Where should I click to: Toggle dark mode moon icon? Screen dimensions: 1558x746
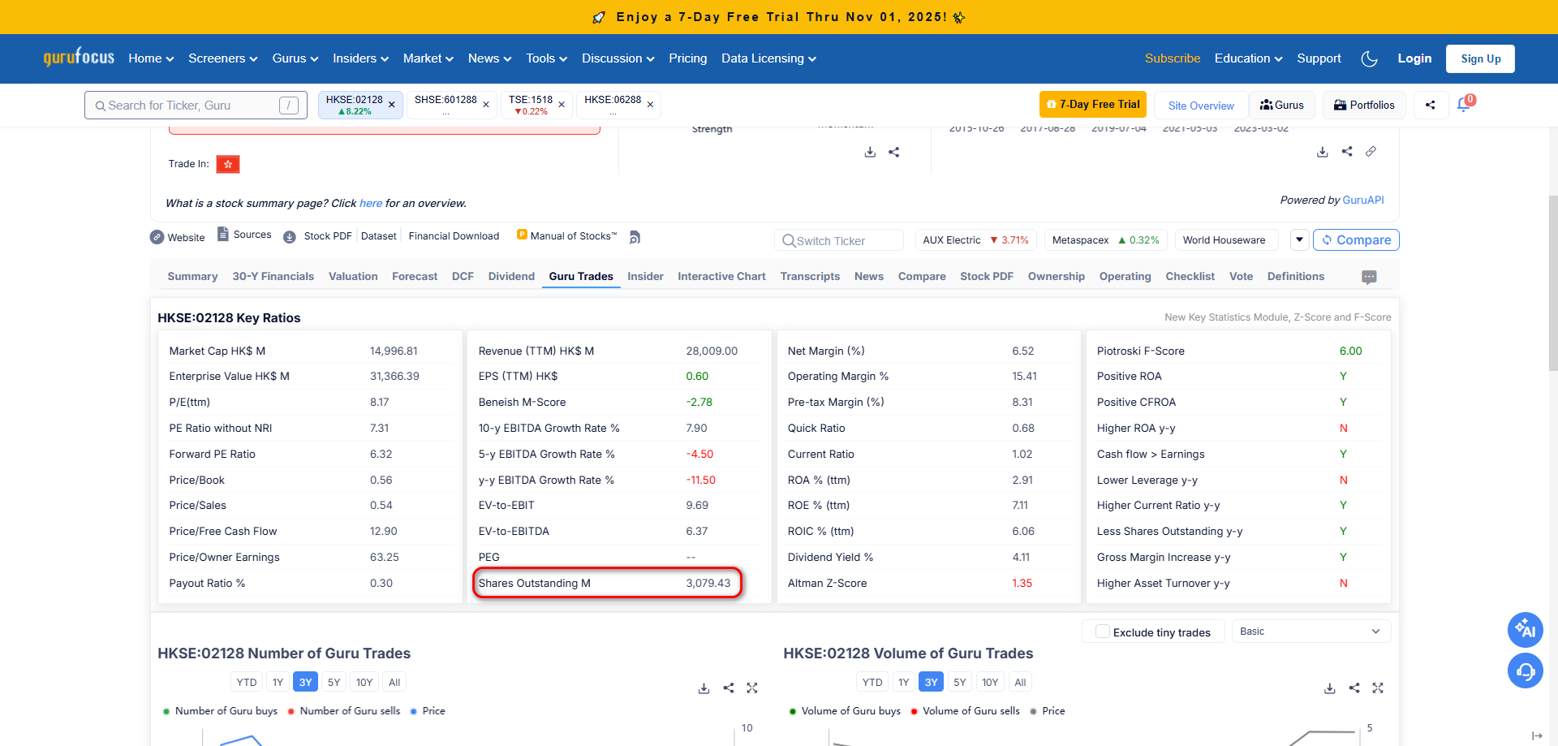[x=1369, y=58]
